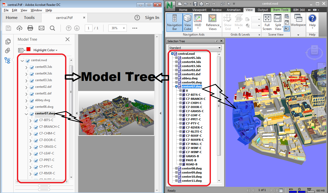Click the Full Screen ribbon button
The width and height of the screenshot is (328, 193).
coord(267,22)
